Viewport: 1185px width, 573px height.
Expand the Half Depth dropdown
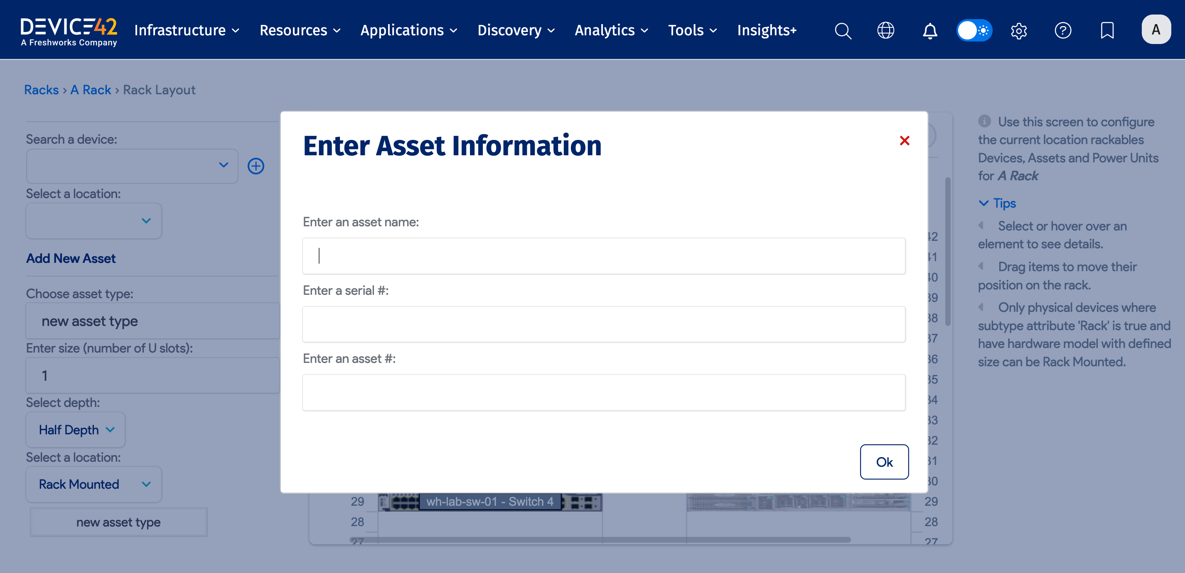click(x=76, y=429)
